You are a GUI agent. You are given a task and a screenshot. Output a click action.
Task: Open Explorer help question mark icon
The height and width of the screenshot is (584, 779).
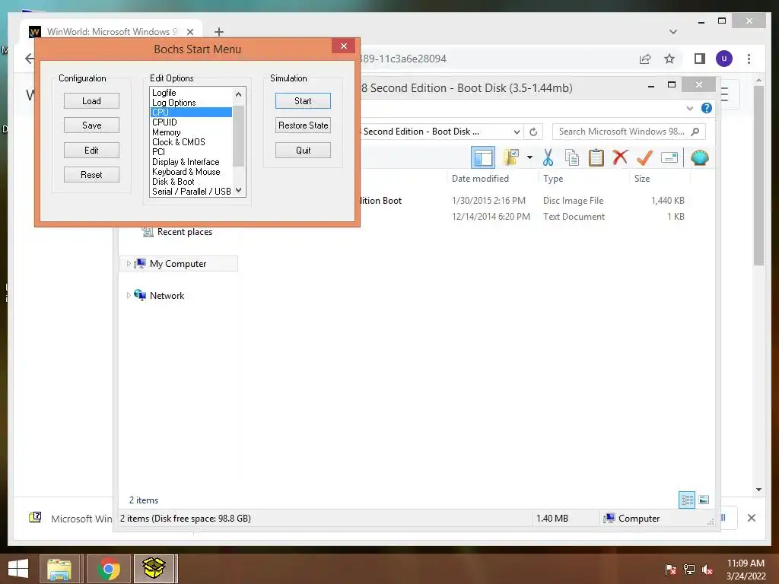tap(707, 108)
